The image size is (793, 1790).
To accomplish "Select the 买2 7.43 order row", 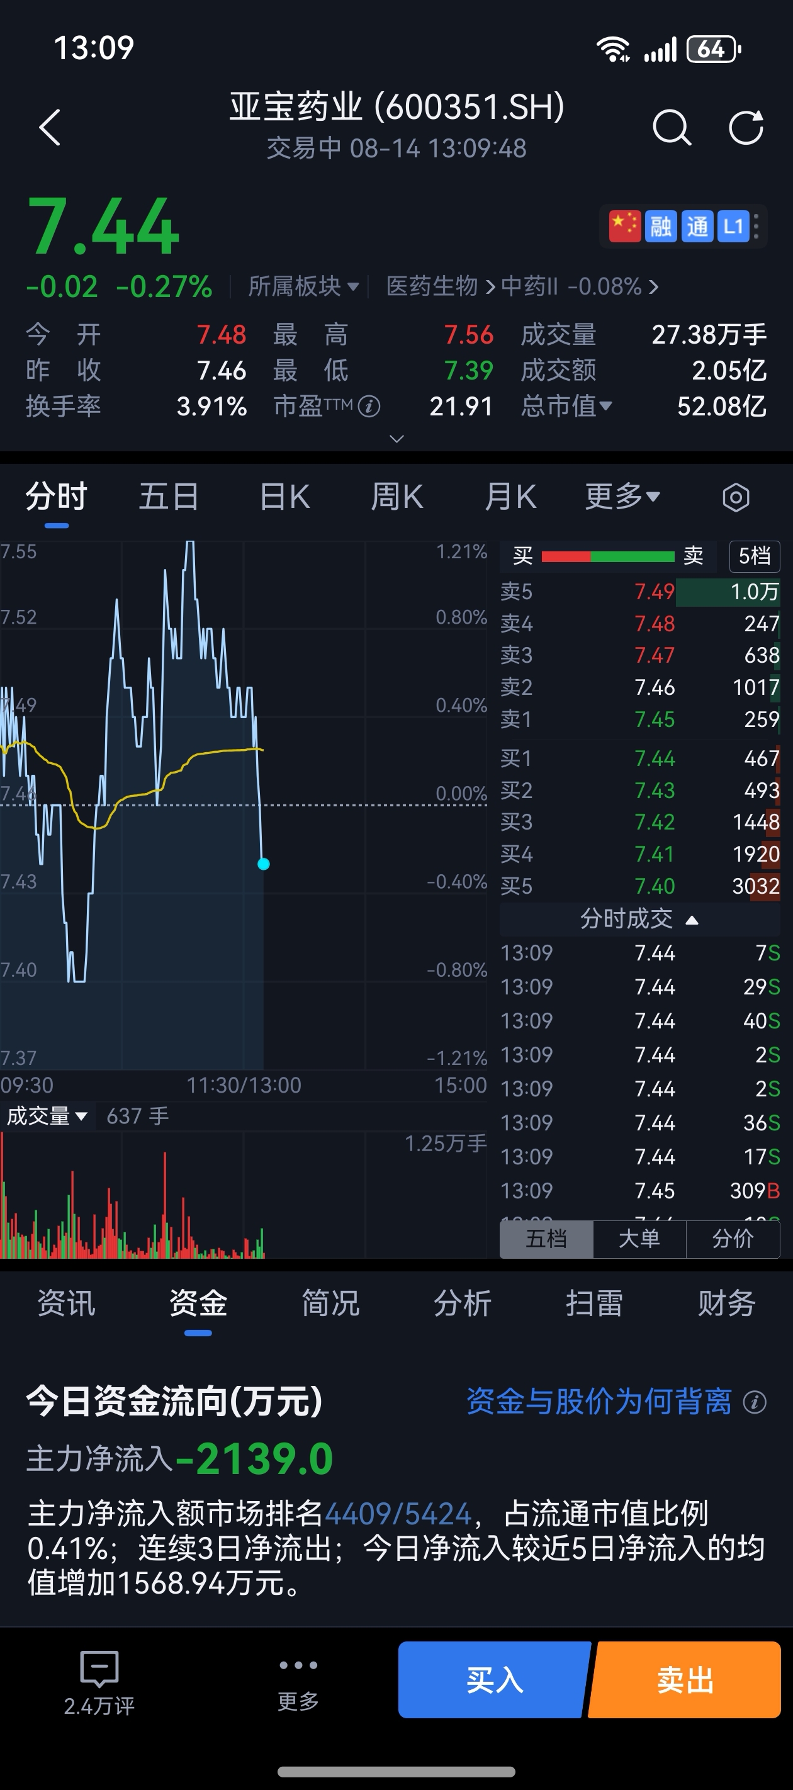I will coord(639,790).
